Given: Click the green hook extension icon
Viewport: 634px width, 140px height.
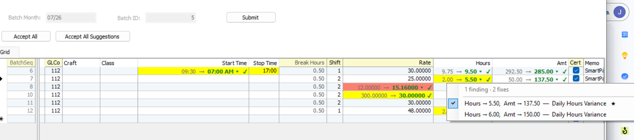Looking at the screenshot, I should (x=625, y=131).
